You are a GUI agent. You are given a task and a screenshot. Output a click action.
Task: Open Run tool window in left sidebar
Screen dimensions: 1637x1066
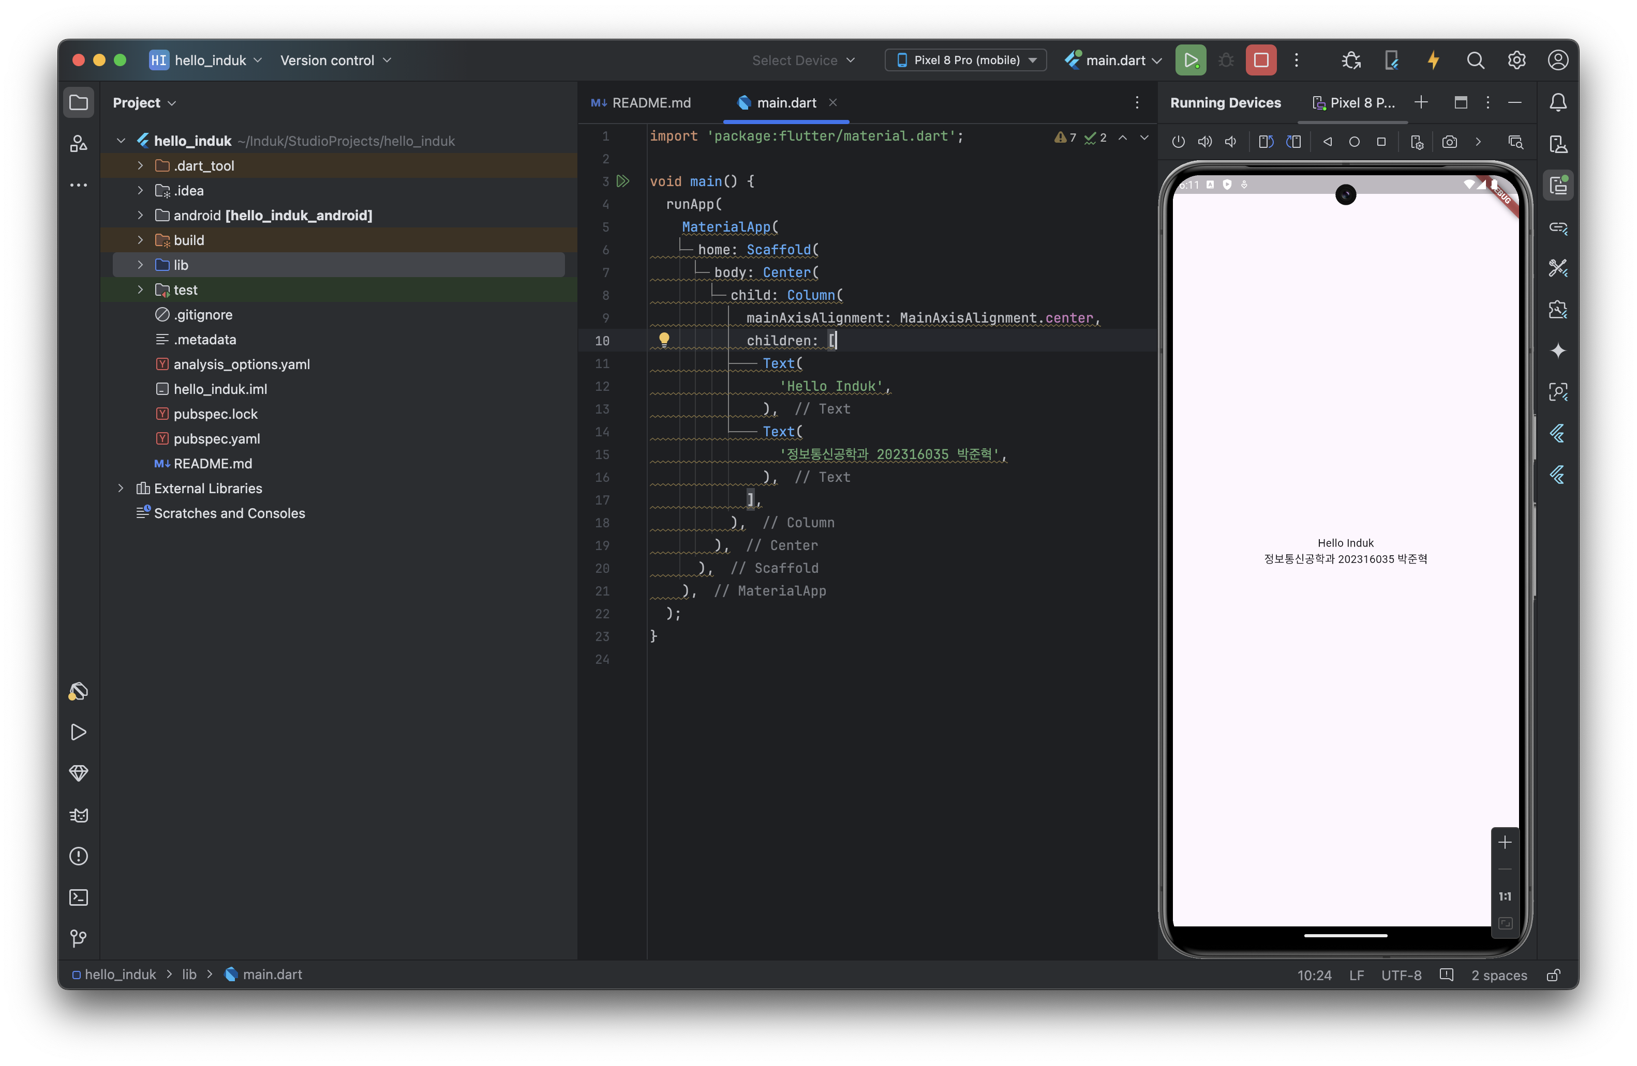point(79,732)
